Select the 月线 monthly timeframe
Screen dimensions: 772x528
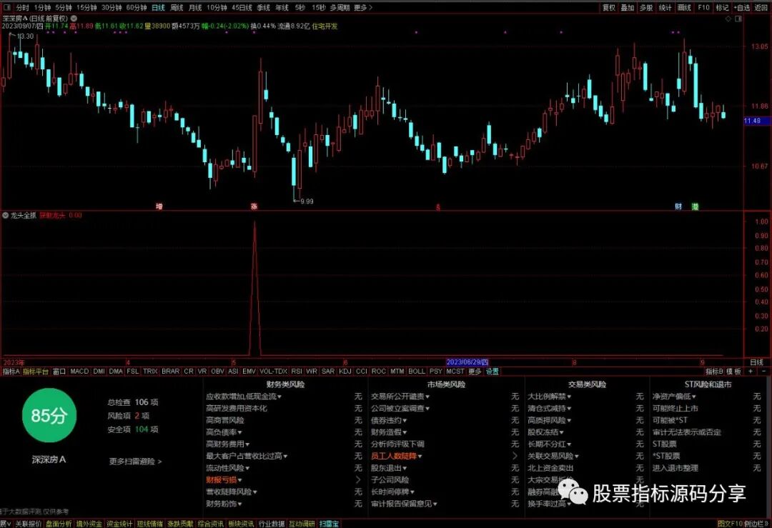point(195,7)
